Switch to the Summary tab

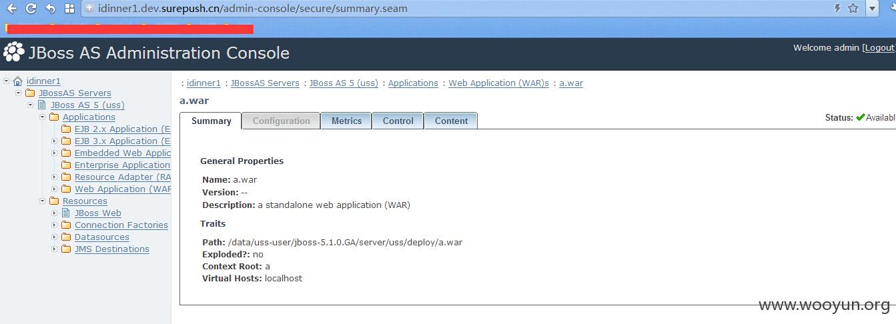point(211,121)
